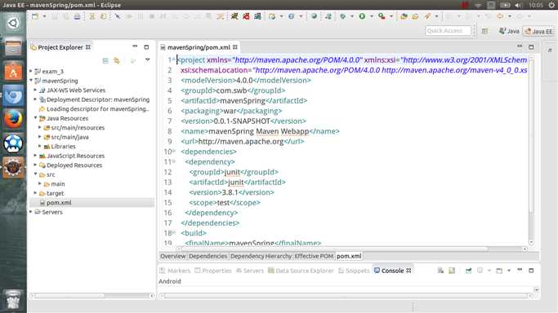The height and width of the screenshot is (313, 558).
Task: Click the Debug bug icon in toolbar
Action: click(342, 16)
